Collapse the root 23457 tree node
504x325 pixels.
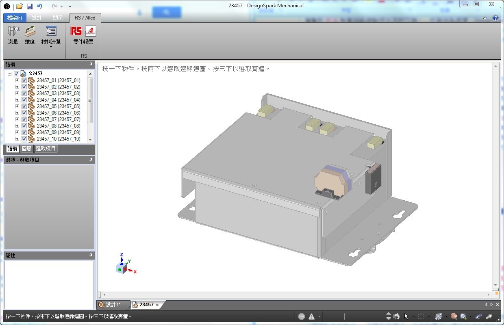9,74
